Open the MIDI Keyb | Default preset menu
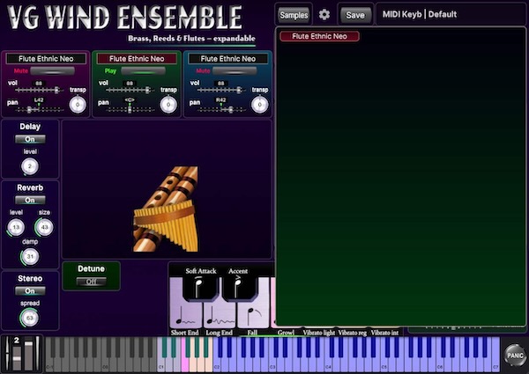The height and width of the screenshot is (374, 529). point(451,14)
